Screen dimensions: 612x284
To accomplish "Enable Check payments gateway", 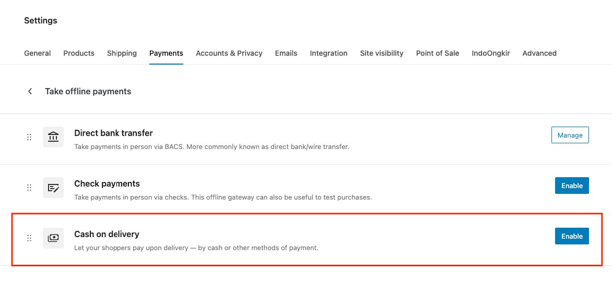I will click(572, 186).
